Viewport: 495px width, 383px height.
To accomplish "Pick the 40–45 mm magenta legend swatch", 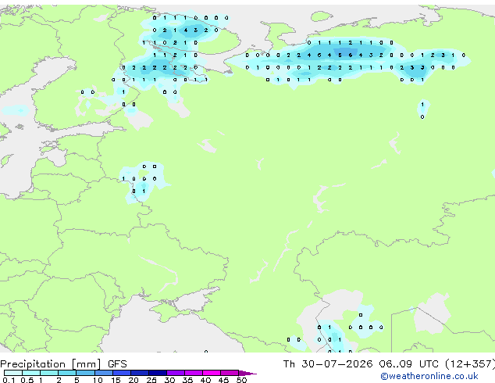I will [212, 373].
